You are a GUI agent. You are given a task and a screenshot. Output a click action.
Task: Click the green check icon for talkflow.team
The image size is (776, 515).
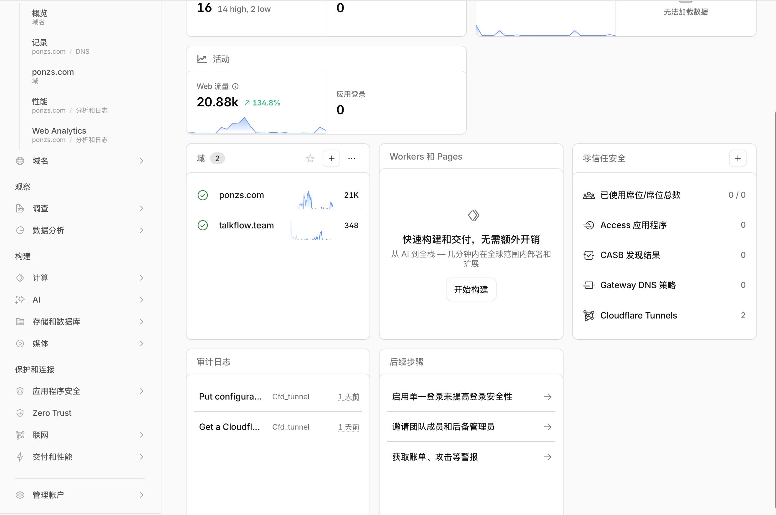(203, 225)
